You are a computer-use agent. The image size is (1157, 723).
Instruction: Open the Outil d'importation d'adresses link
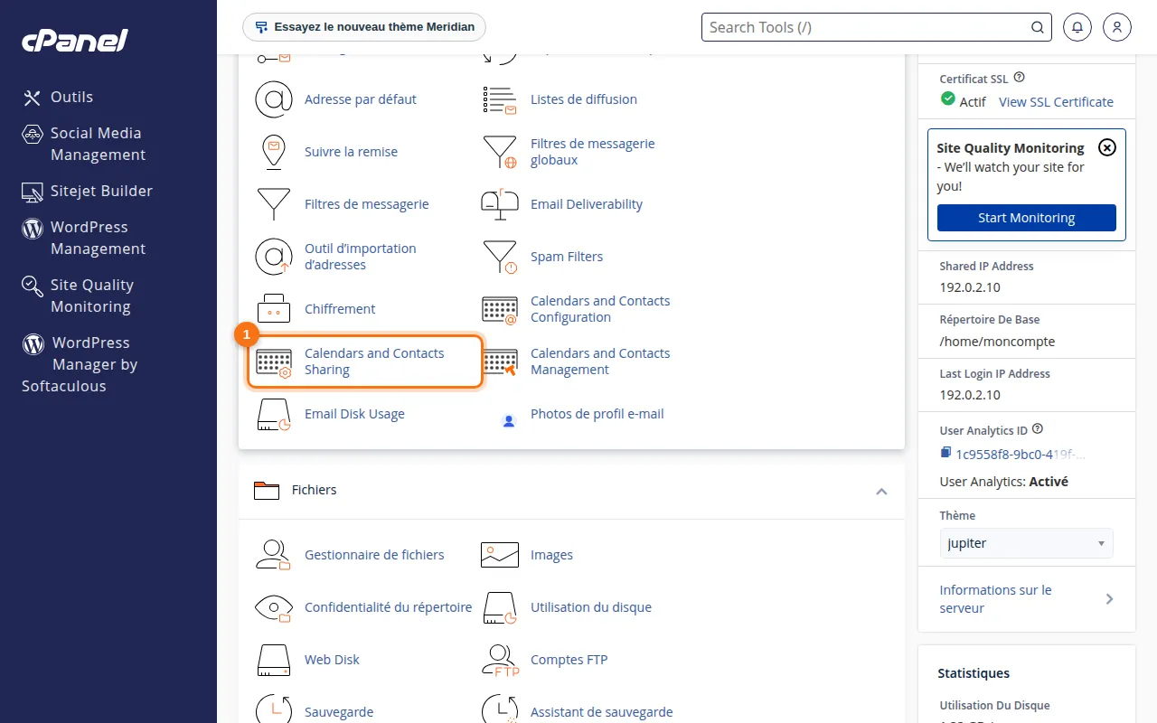361,257
